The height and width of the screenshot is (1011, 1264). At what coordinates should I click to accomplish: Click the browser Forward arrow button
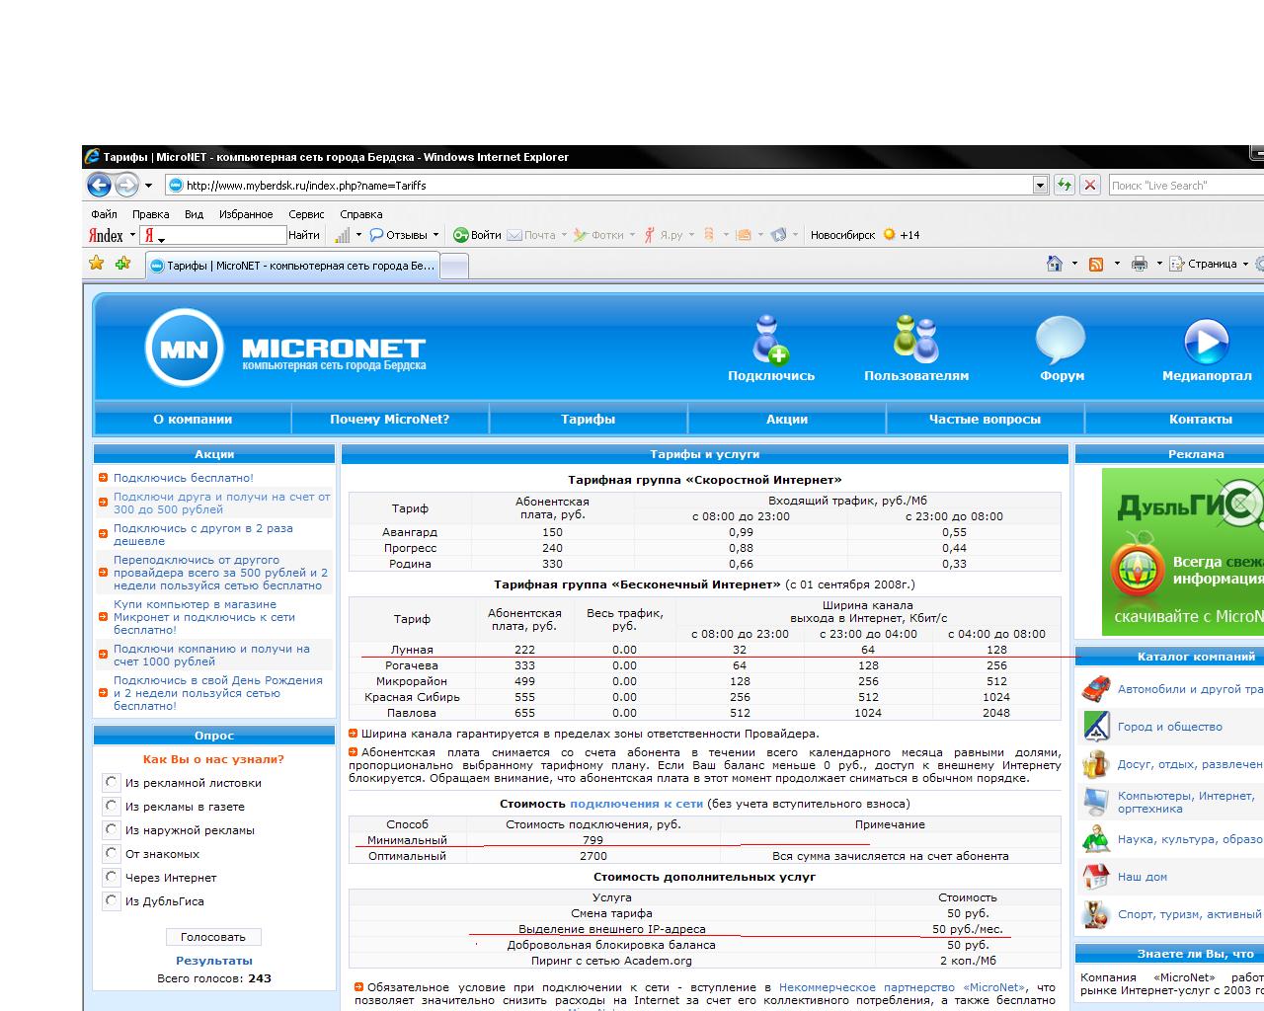pyautogui.click(x=126, y=185)
